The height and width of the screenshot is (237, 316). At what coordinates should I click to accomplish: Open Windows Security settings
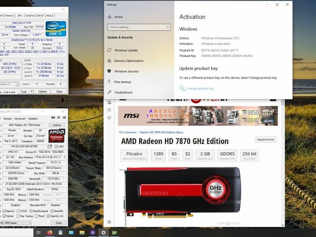tap(126, 71)
